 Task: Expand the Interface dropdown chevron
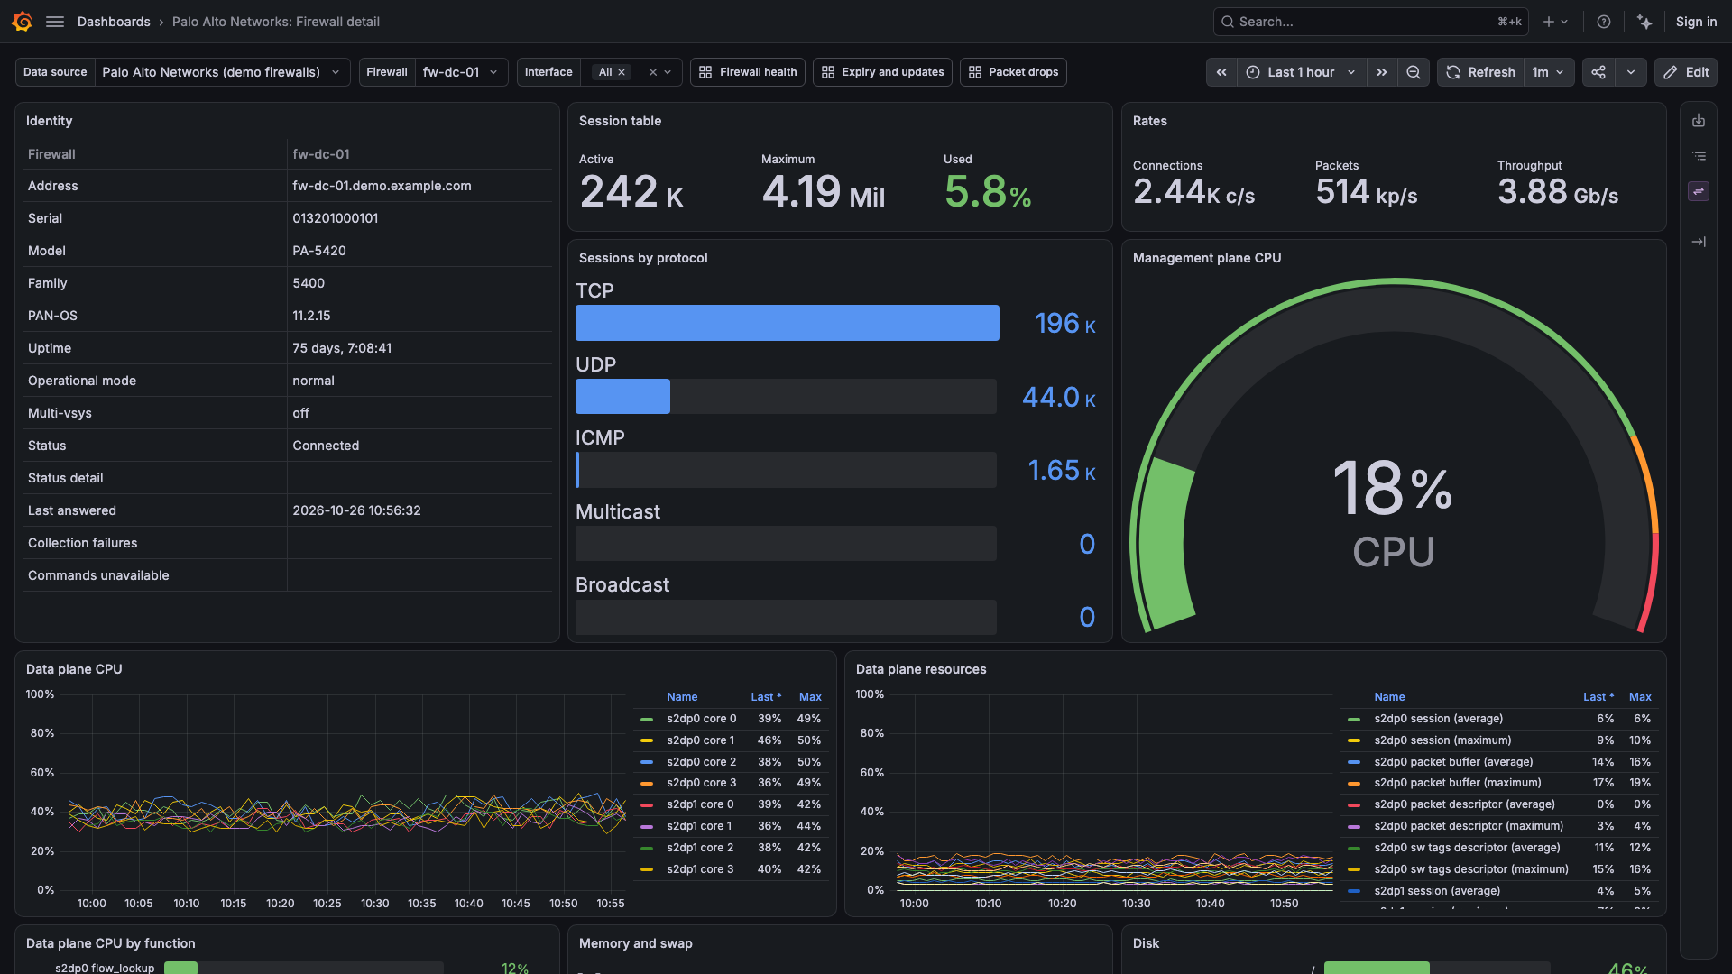668,72
